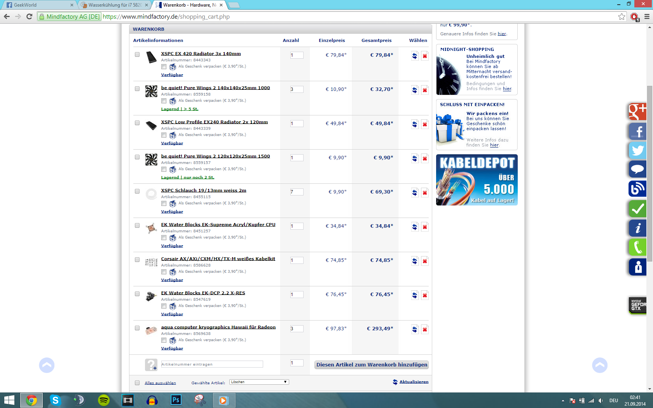This screenshot has height=408, width=653.
Task: Bookmark page with star icon
Action: (x=622, y=16)
